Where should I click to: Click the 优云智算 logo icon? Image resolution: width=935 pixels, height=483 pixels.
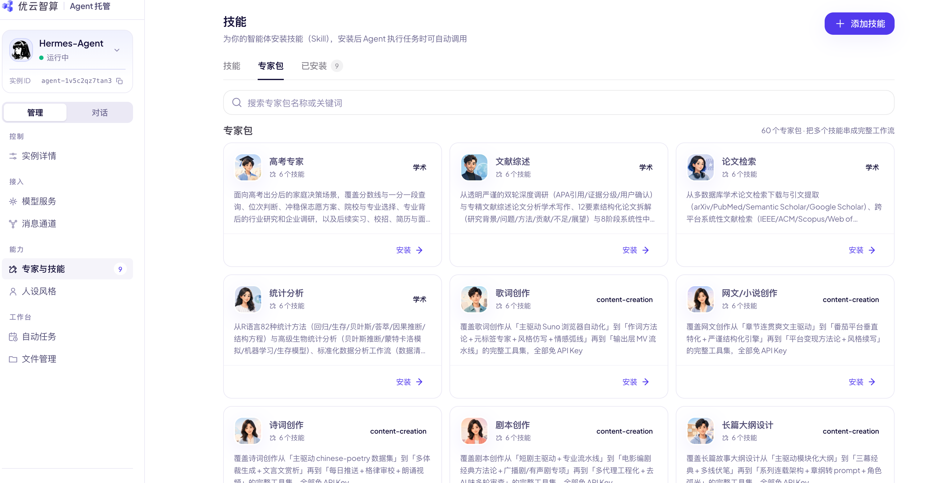coord(8,6)
